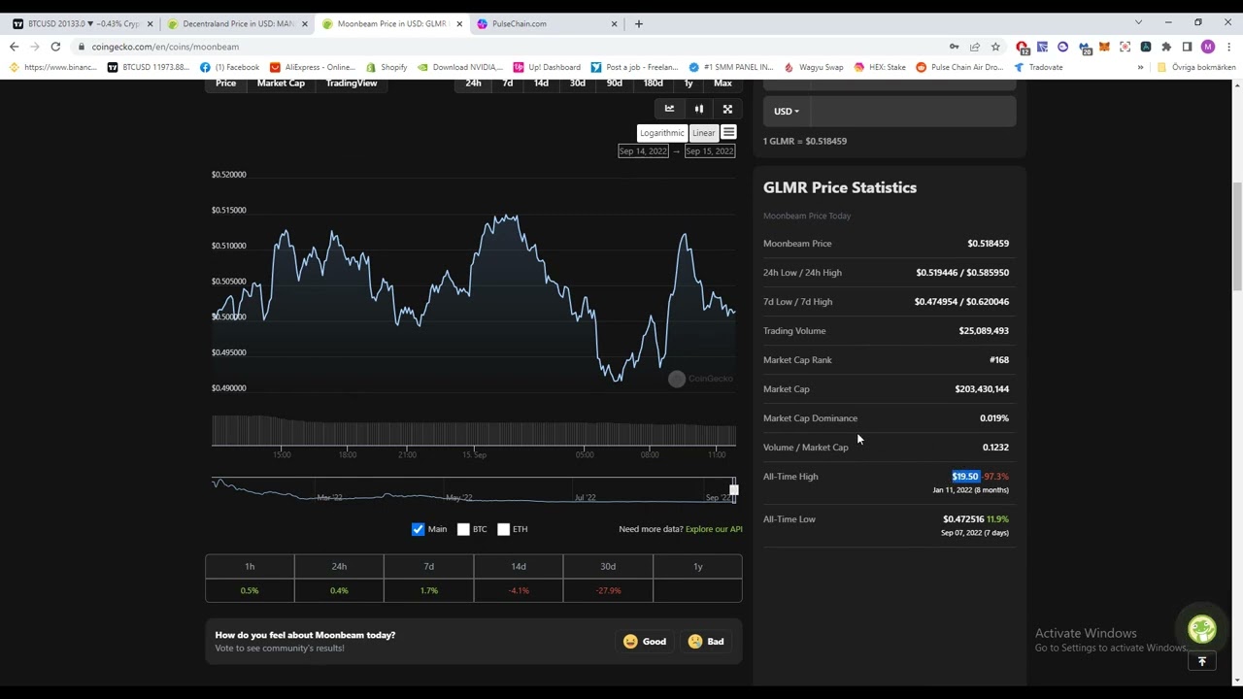This screenshot has width=1243, height=699.
Task: Click the #168 market cap rank value
Action: (x=998, y=360)
